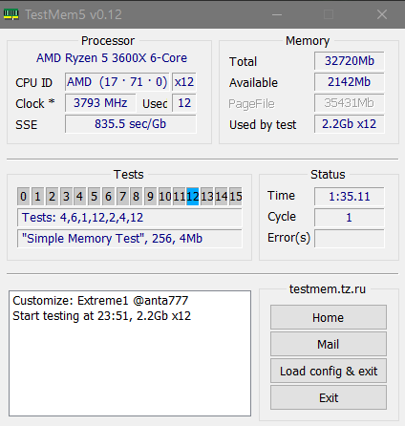Click Load config & exit button
This screenshot has width=405, height=426.
[x=329, y=371]
